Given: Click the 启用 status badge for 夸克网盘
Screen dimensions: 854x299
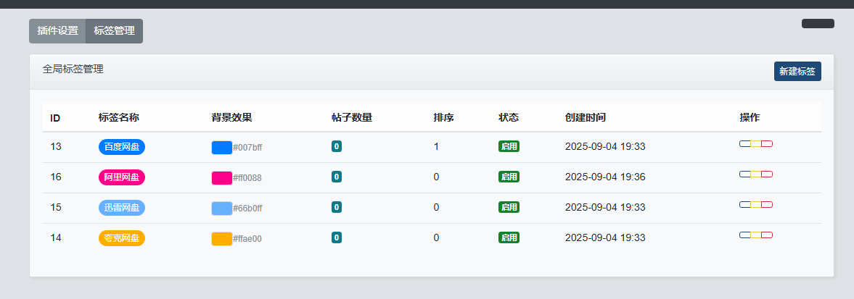Looking at the screenshot, I should (509, 237).
